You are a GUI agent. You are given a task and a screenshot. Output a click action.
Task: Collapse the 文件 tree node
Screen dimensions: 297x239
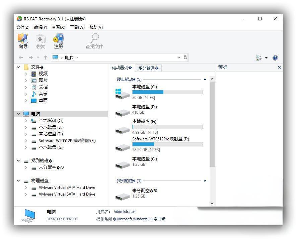[18, 67]
